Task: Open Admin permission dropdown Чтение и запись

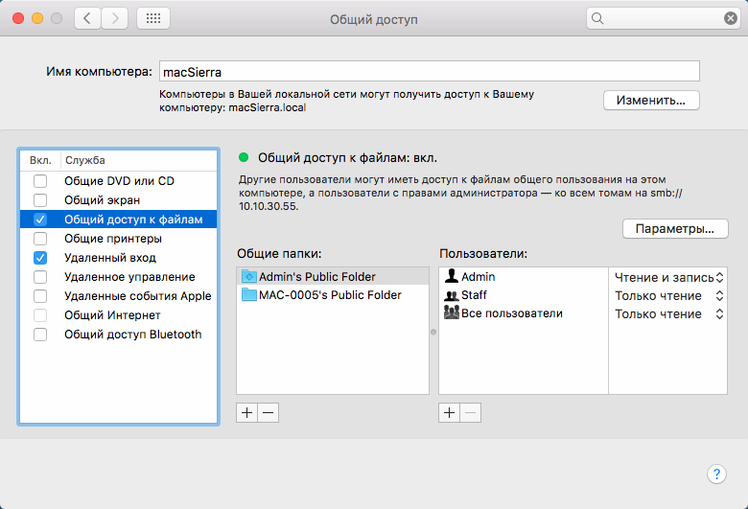Action: (667, 276)
